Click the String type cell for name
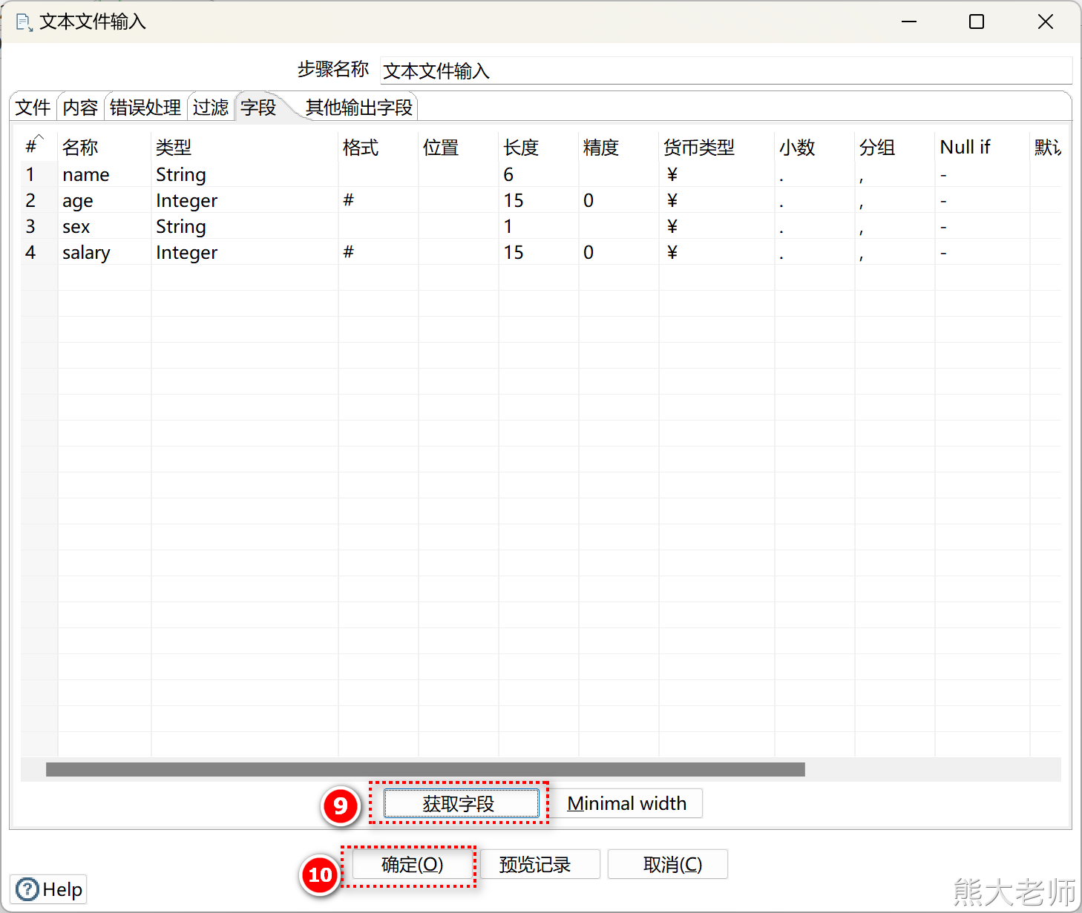 click(245, 174)
